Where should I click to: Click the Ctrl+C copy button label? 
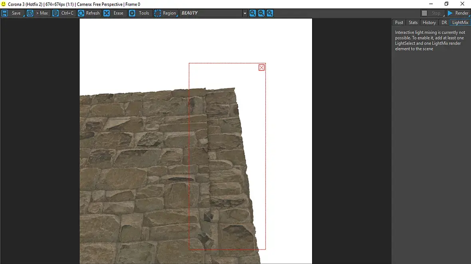pos(67,13)
